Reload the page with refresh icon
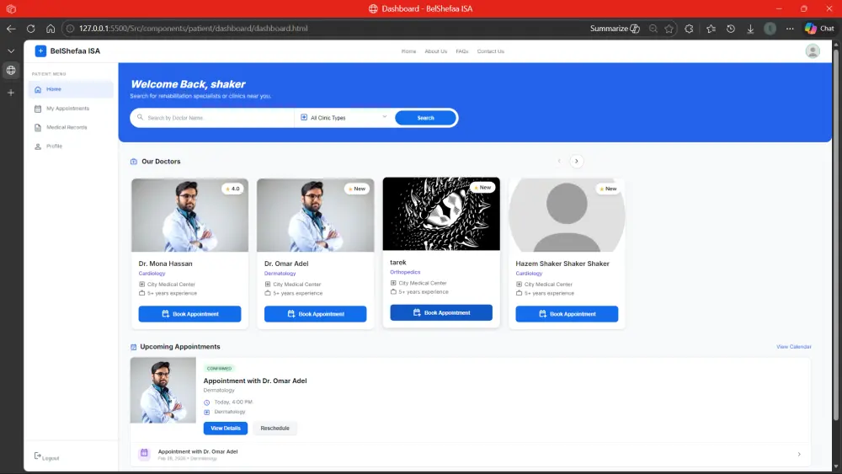Viewport: 842px width, 474px height. 30,29
